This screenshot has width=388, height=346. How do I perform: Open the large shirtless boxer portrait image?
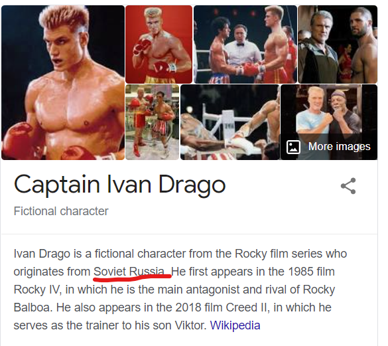coord(63,82)
